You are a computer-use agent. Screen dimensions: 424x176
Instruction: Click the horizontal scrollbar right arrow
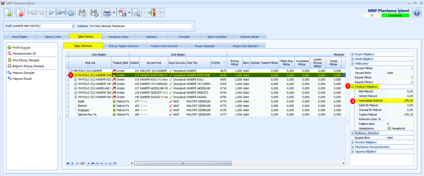coord(344,163)
